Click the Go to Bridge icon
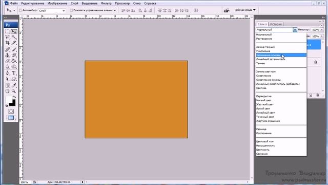The image size is (328, 185). pyautogui.click(x=227, y=10)
